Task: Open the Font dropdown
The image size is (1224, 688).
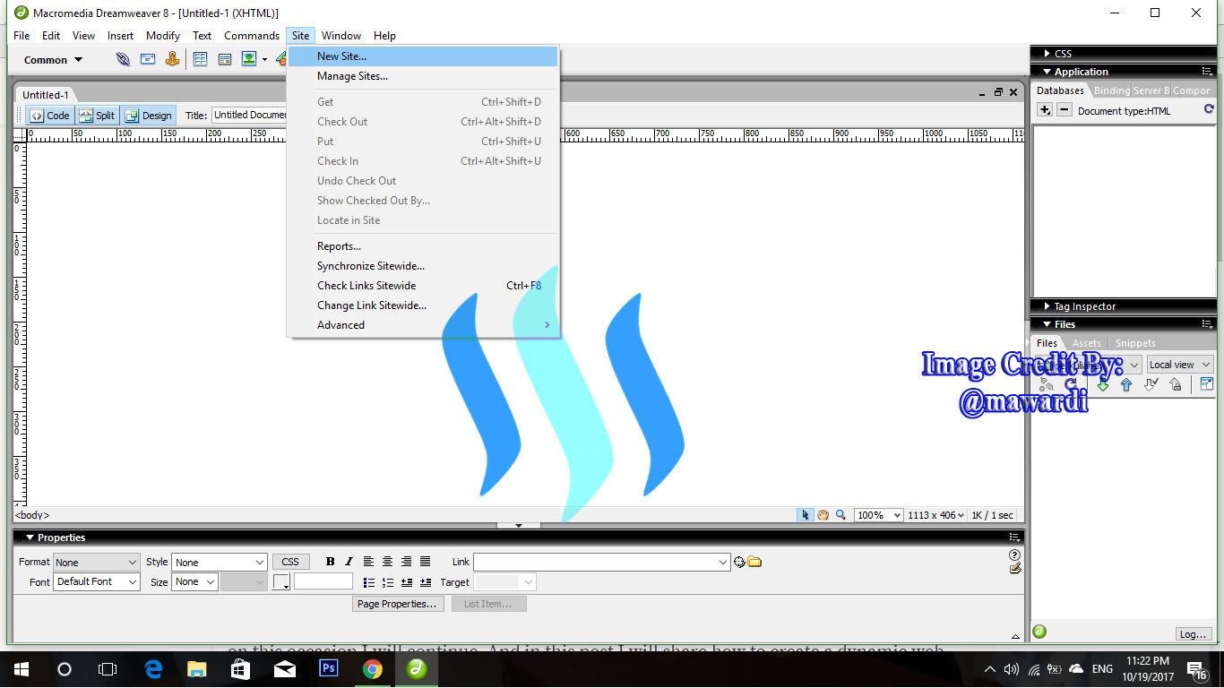Action: 96,581
